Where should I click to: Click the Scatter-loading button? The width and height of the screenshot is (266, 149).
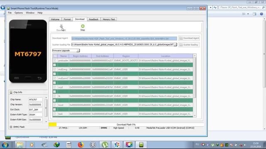pyautogui.click(x=189, y=45)
